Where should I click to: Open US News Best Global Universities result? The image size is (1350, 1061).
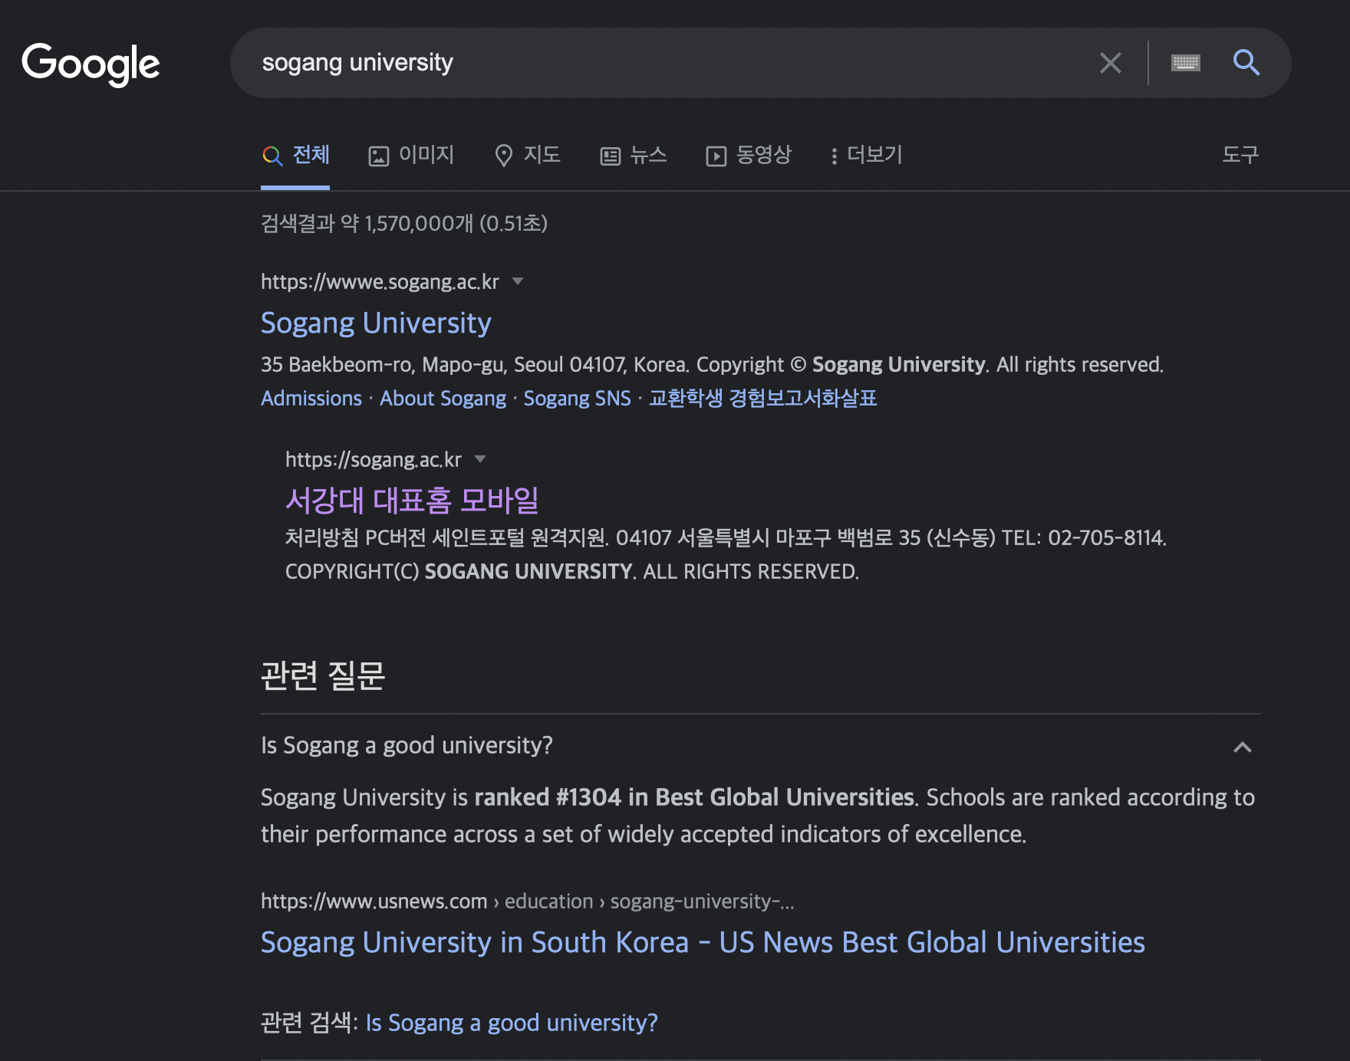click(702, 942)
